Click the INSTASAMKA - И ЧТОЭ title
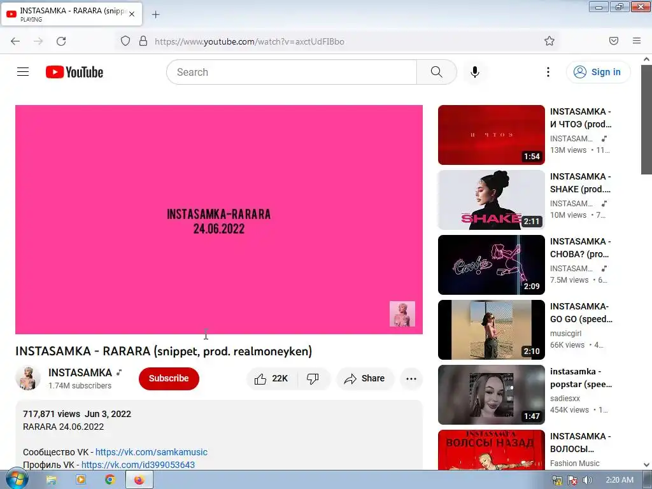This screenshot has width=652, height=489. click(x=581, y=118)
